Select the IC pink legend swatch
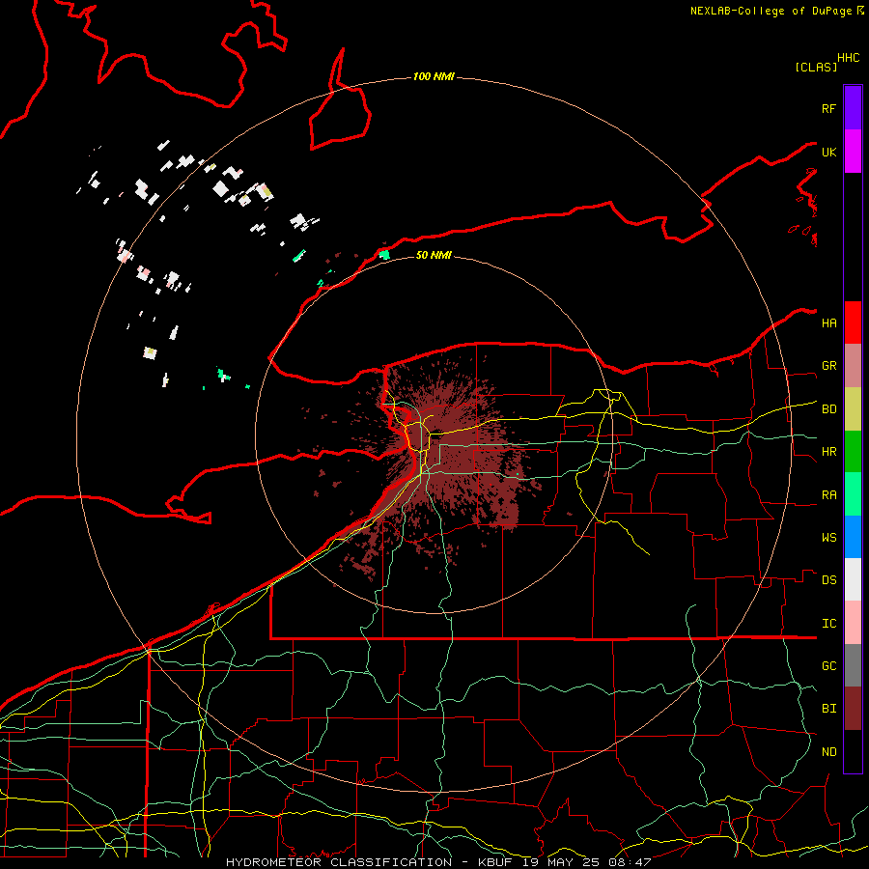 click(853, 623)
